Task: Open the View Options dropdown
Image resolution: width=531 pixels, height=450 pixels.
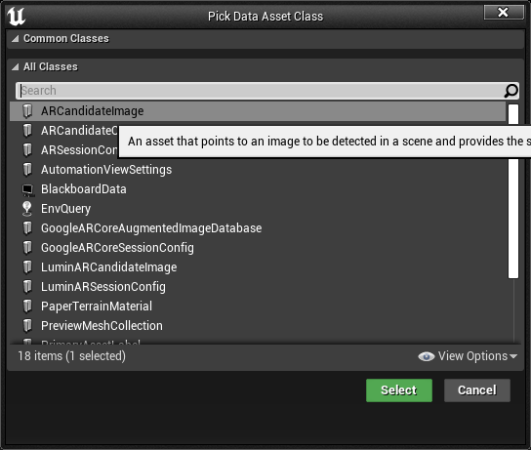Action: 468,356
